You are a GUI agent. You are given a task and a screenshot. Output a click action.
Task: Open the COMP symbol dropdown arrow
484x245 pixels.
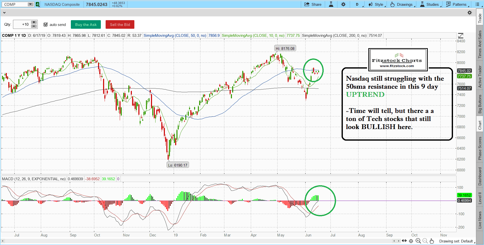(x=30, y=4)
